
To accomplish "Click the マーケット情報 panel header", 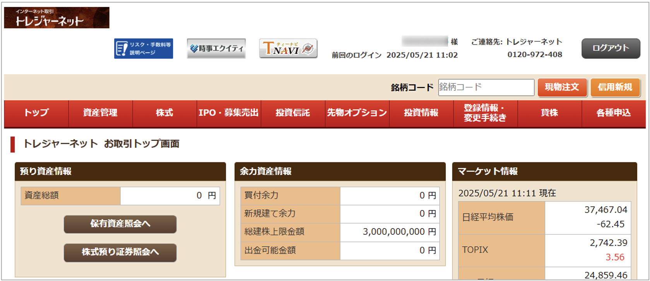I will point(545,171).
